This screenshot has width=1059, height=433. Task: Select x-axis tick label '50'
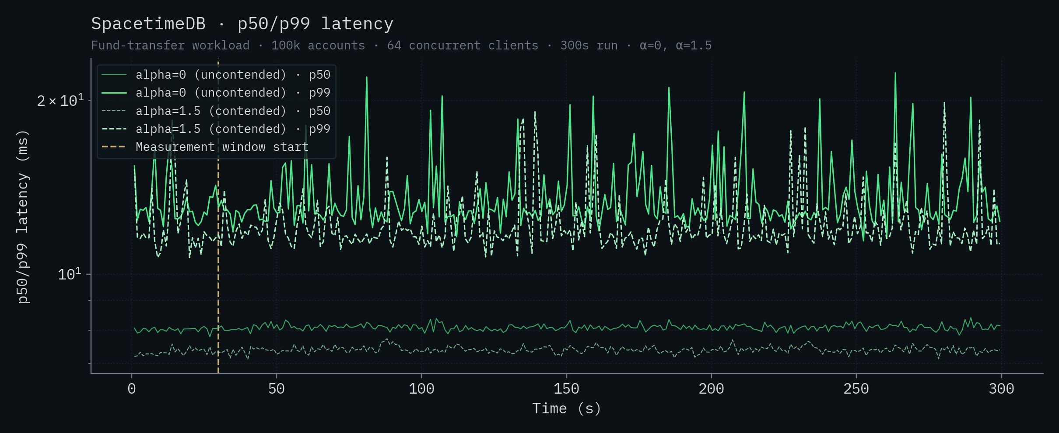277,388
